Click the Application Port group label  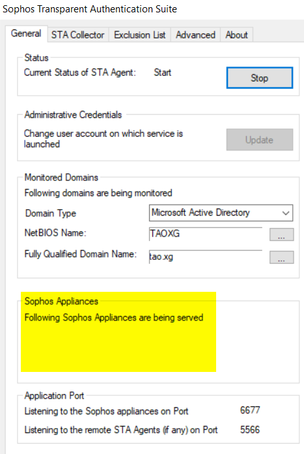coord(54,395)
